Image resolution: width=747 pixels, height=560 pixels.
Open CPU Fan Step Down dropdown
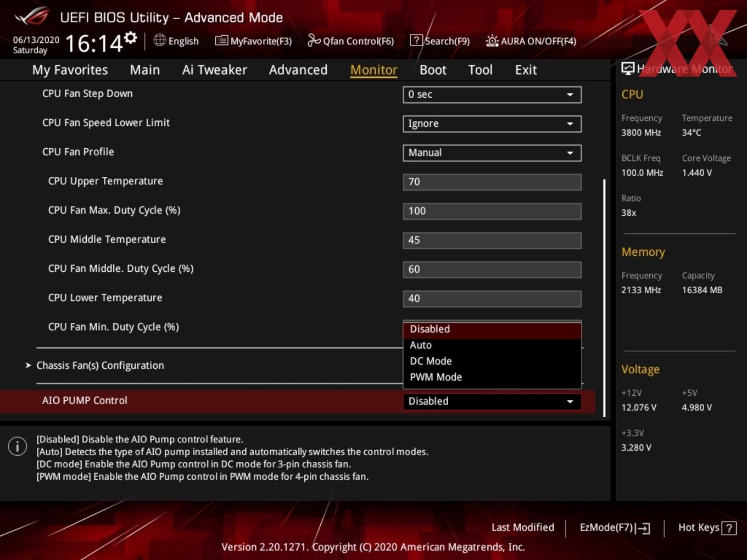(492, 94)
